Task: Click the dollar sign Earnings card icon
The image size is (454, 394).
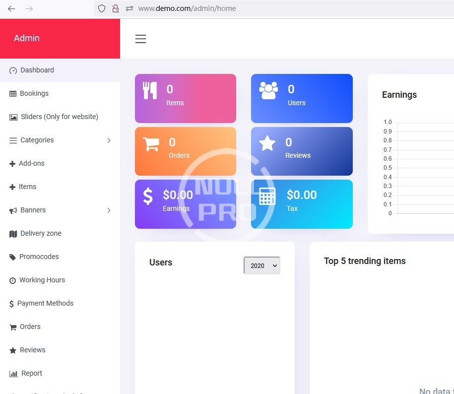Action: [148, 196]
